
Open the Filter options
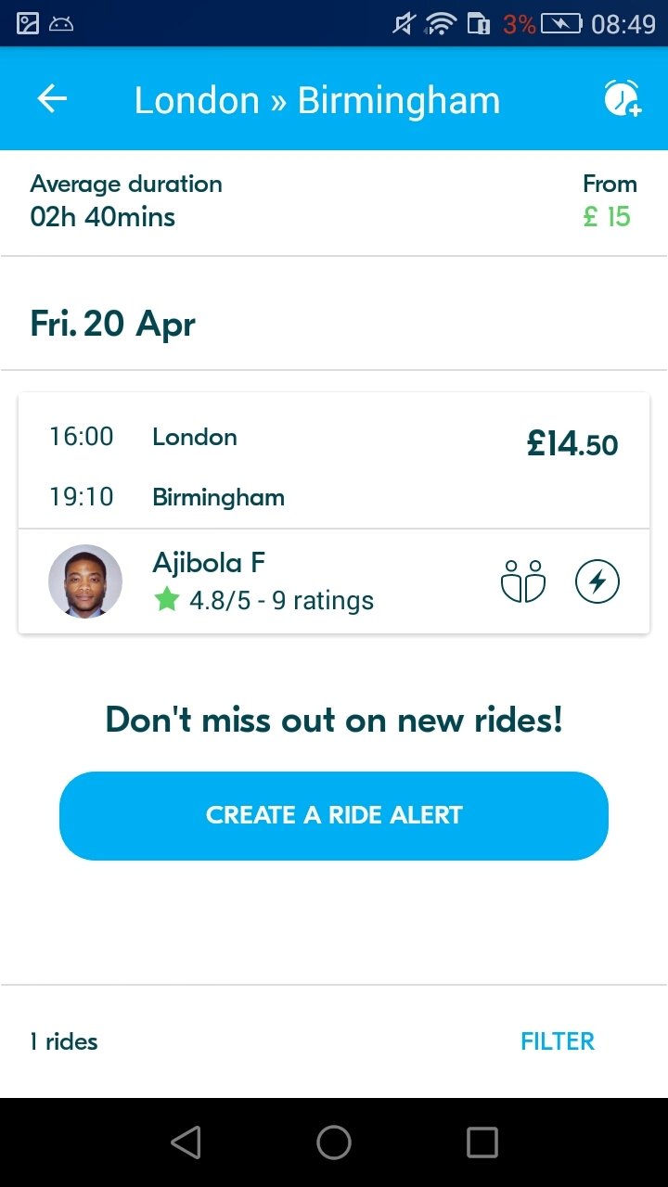pos(557,1041)
